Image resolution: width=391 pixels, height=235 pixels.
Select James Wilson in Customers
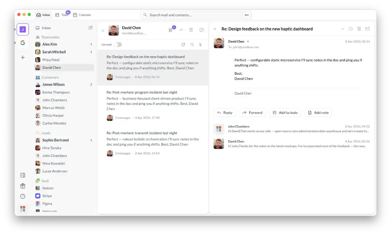coord(64,85)
